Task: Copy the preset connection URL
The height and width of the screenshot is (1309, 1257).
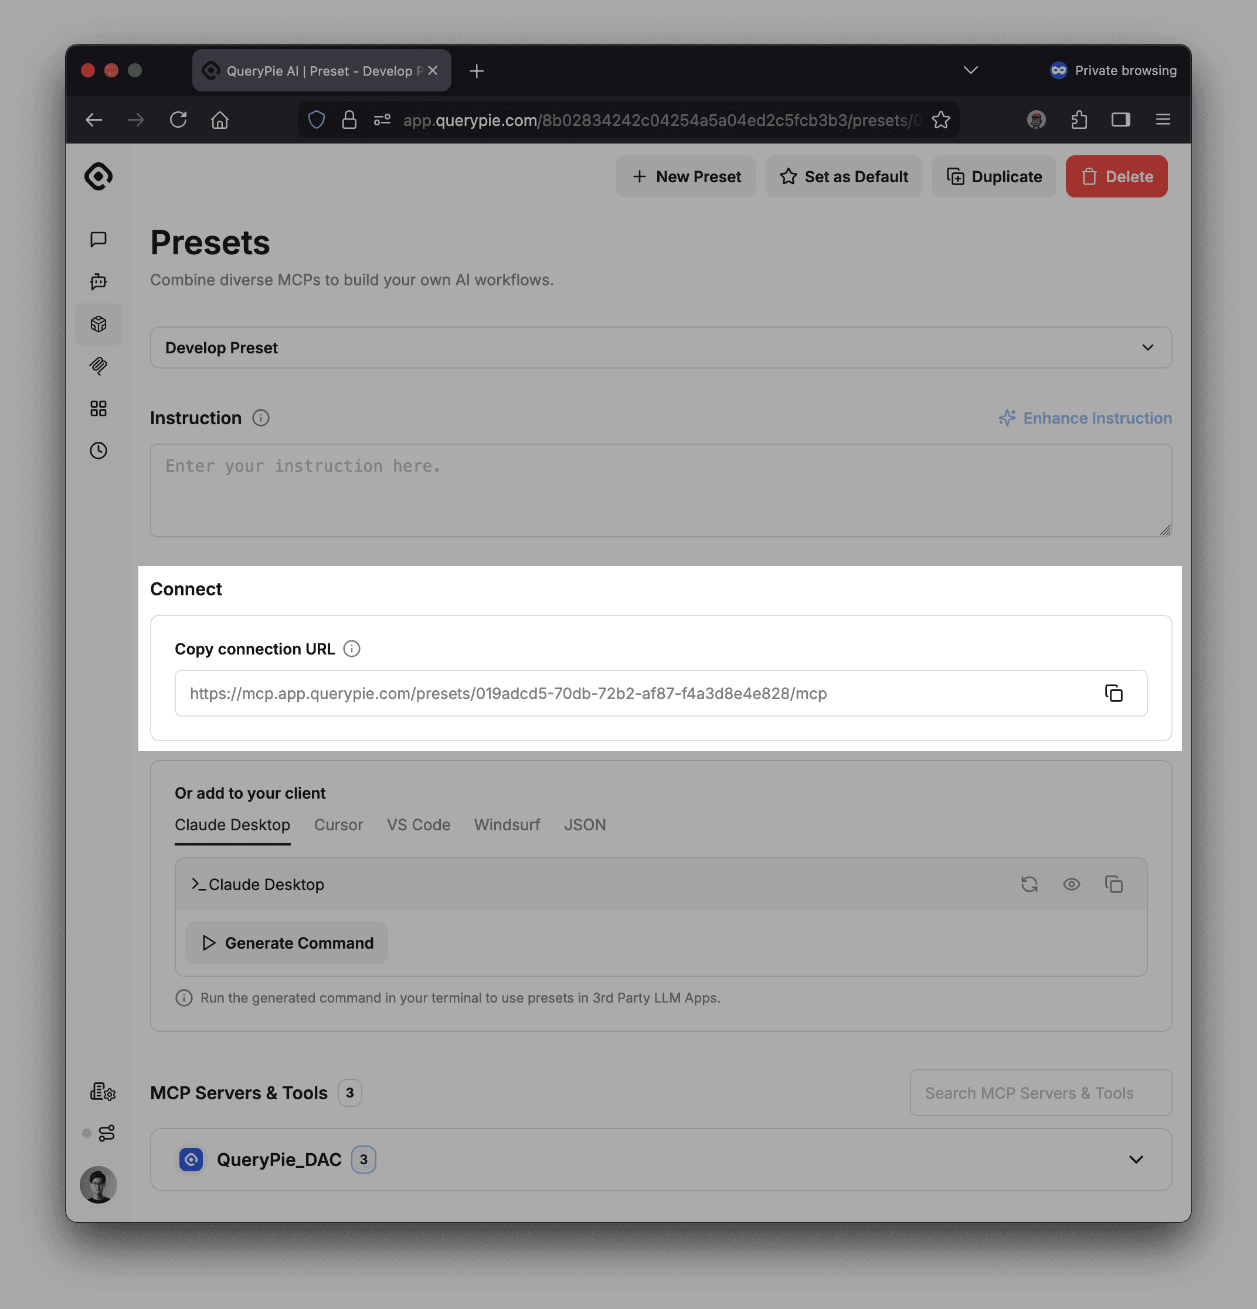Action: pos(1114,693)
